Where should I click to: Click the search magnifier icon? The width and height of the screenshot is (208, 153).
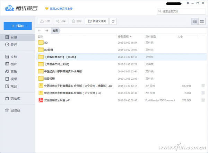[x=160, y=11]
